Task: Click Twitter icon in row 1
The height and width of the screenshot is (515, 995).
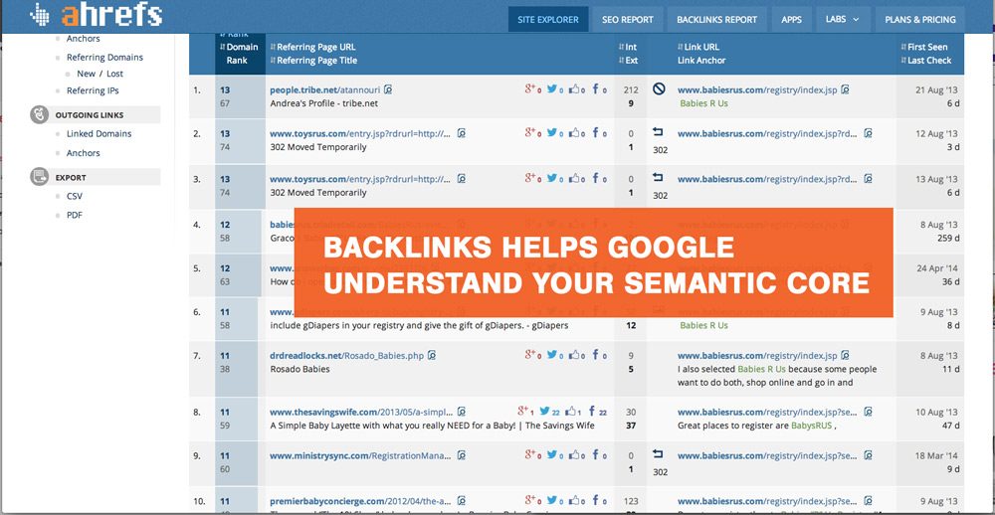Action: pos(554,89)
